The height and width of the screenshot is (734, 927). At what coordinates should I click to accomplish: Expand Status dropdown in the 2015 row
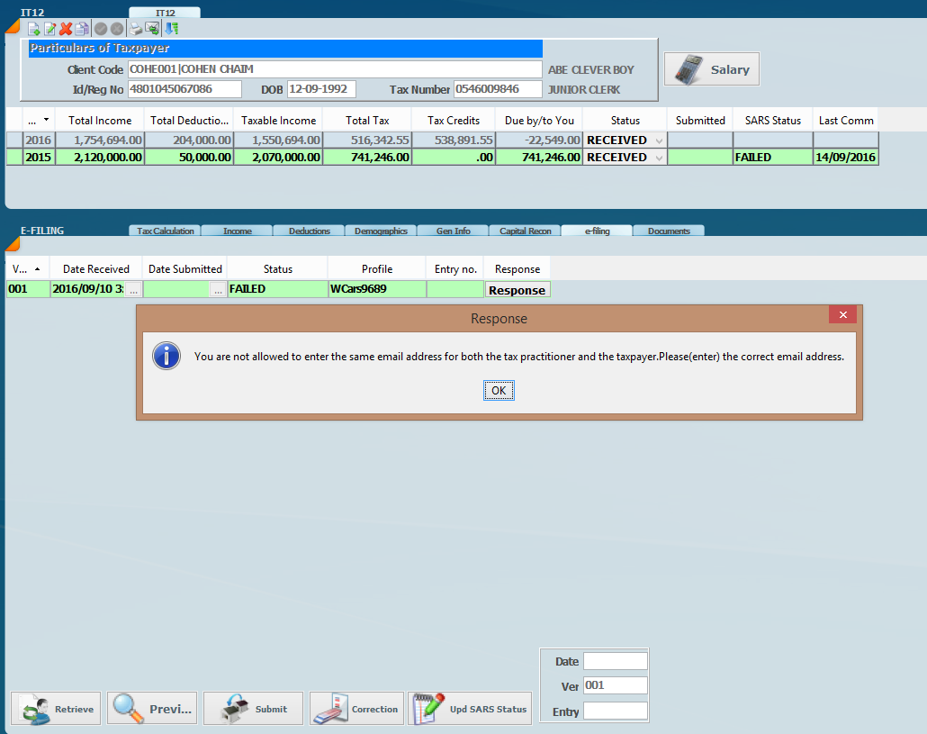[659, 158]
